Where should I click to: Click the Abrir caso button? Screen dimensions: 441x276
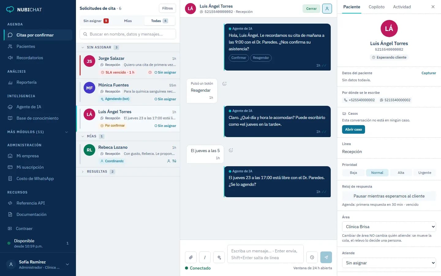[x=353, y=129]
